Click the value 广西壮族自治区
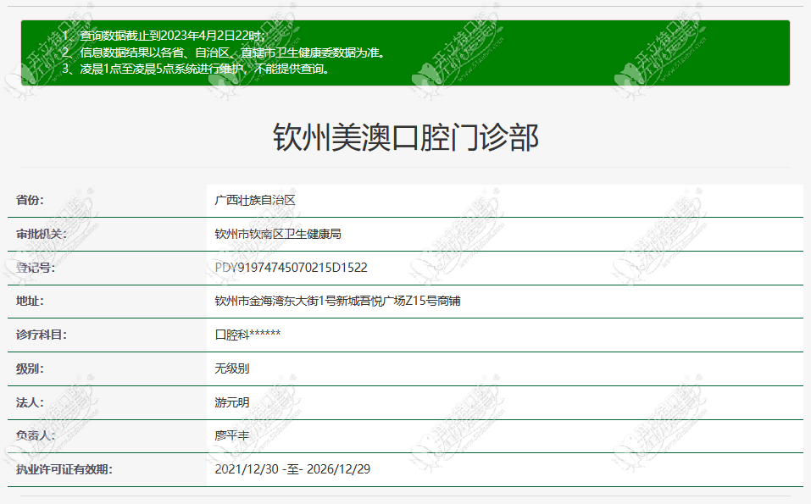Screen dimensions: 811x504 point(255,200)
